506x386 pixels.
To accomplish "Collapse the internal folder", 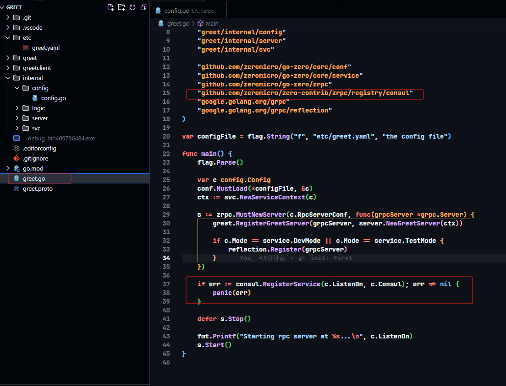I will 8,78.
